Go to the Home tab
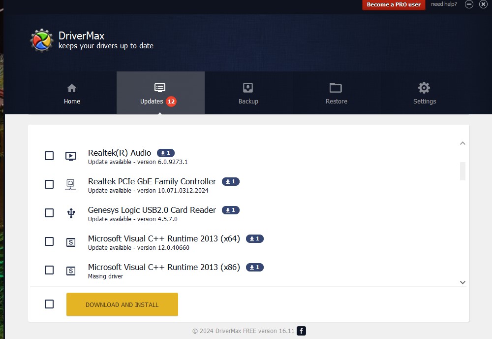The height and width of the screenshot is (339, 492). [x=72, y=93]
